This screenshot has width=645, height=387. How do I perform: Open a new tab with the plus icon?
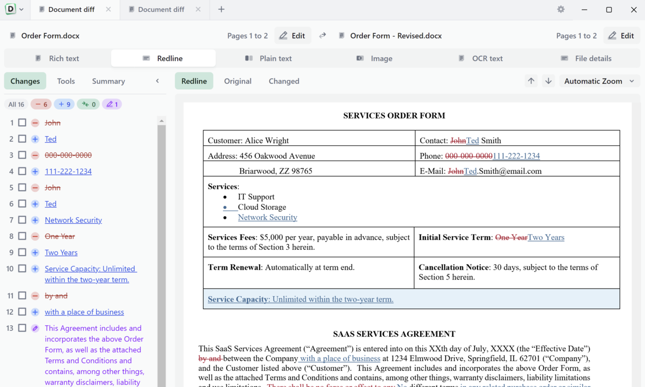point(221,9)
